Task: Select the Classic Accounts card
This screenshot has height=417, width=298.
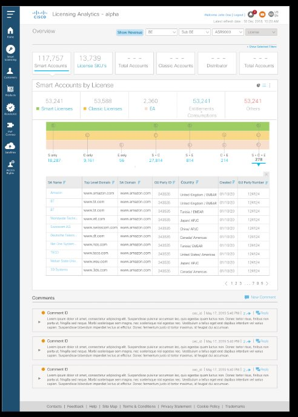Action: click(x=176, y=63)
